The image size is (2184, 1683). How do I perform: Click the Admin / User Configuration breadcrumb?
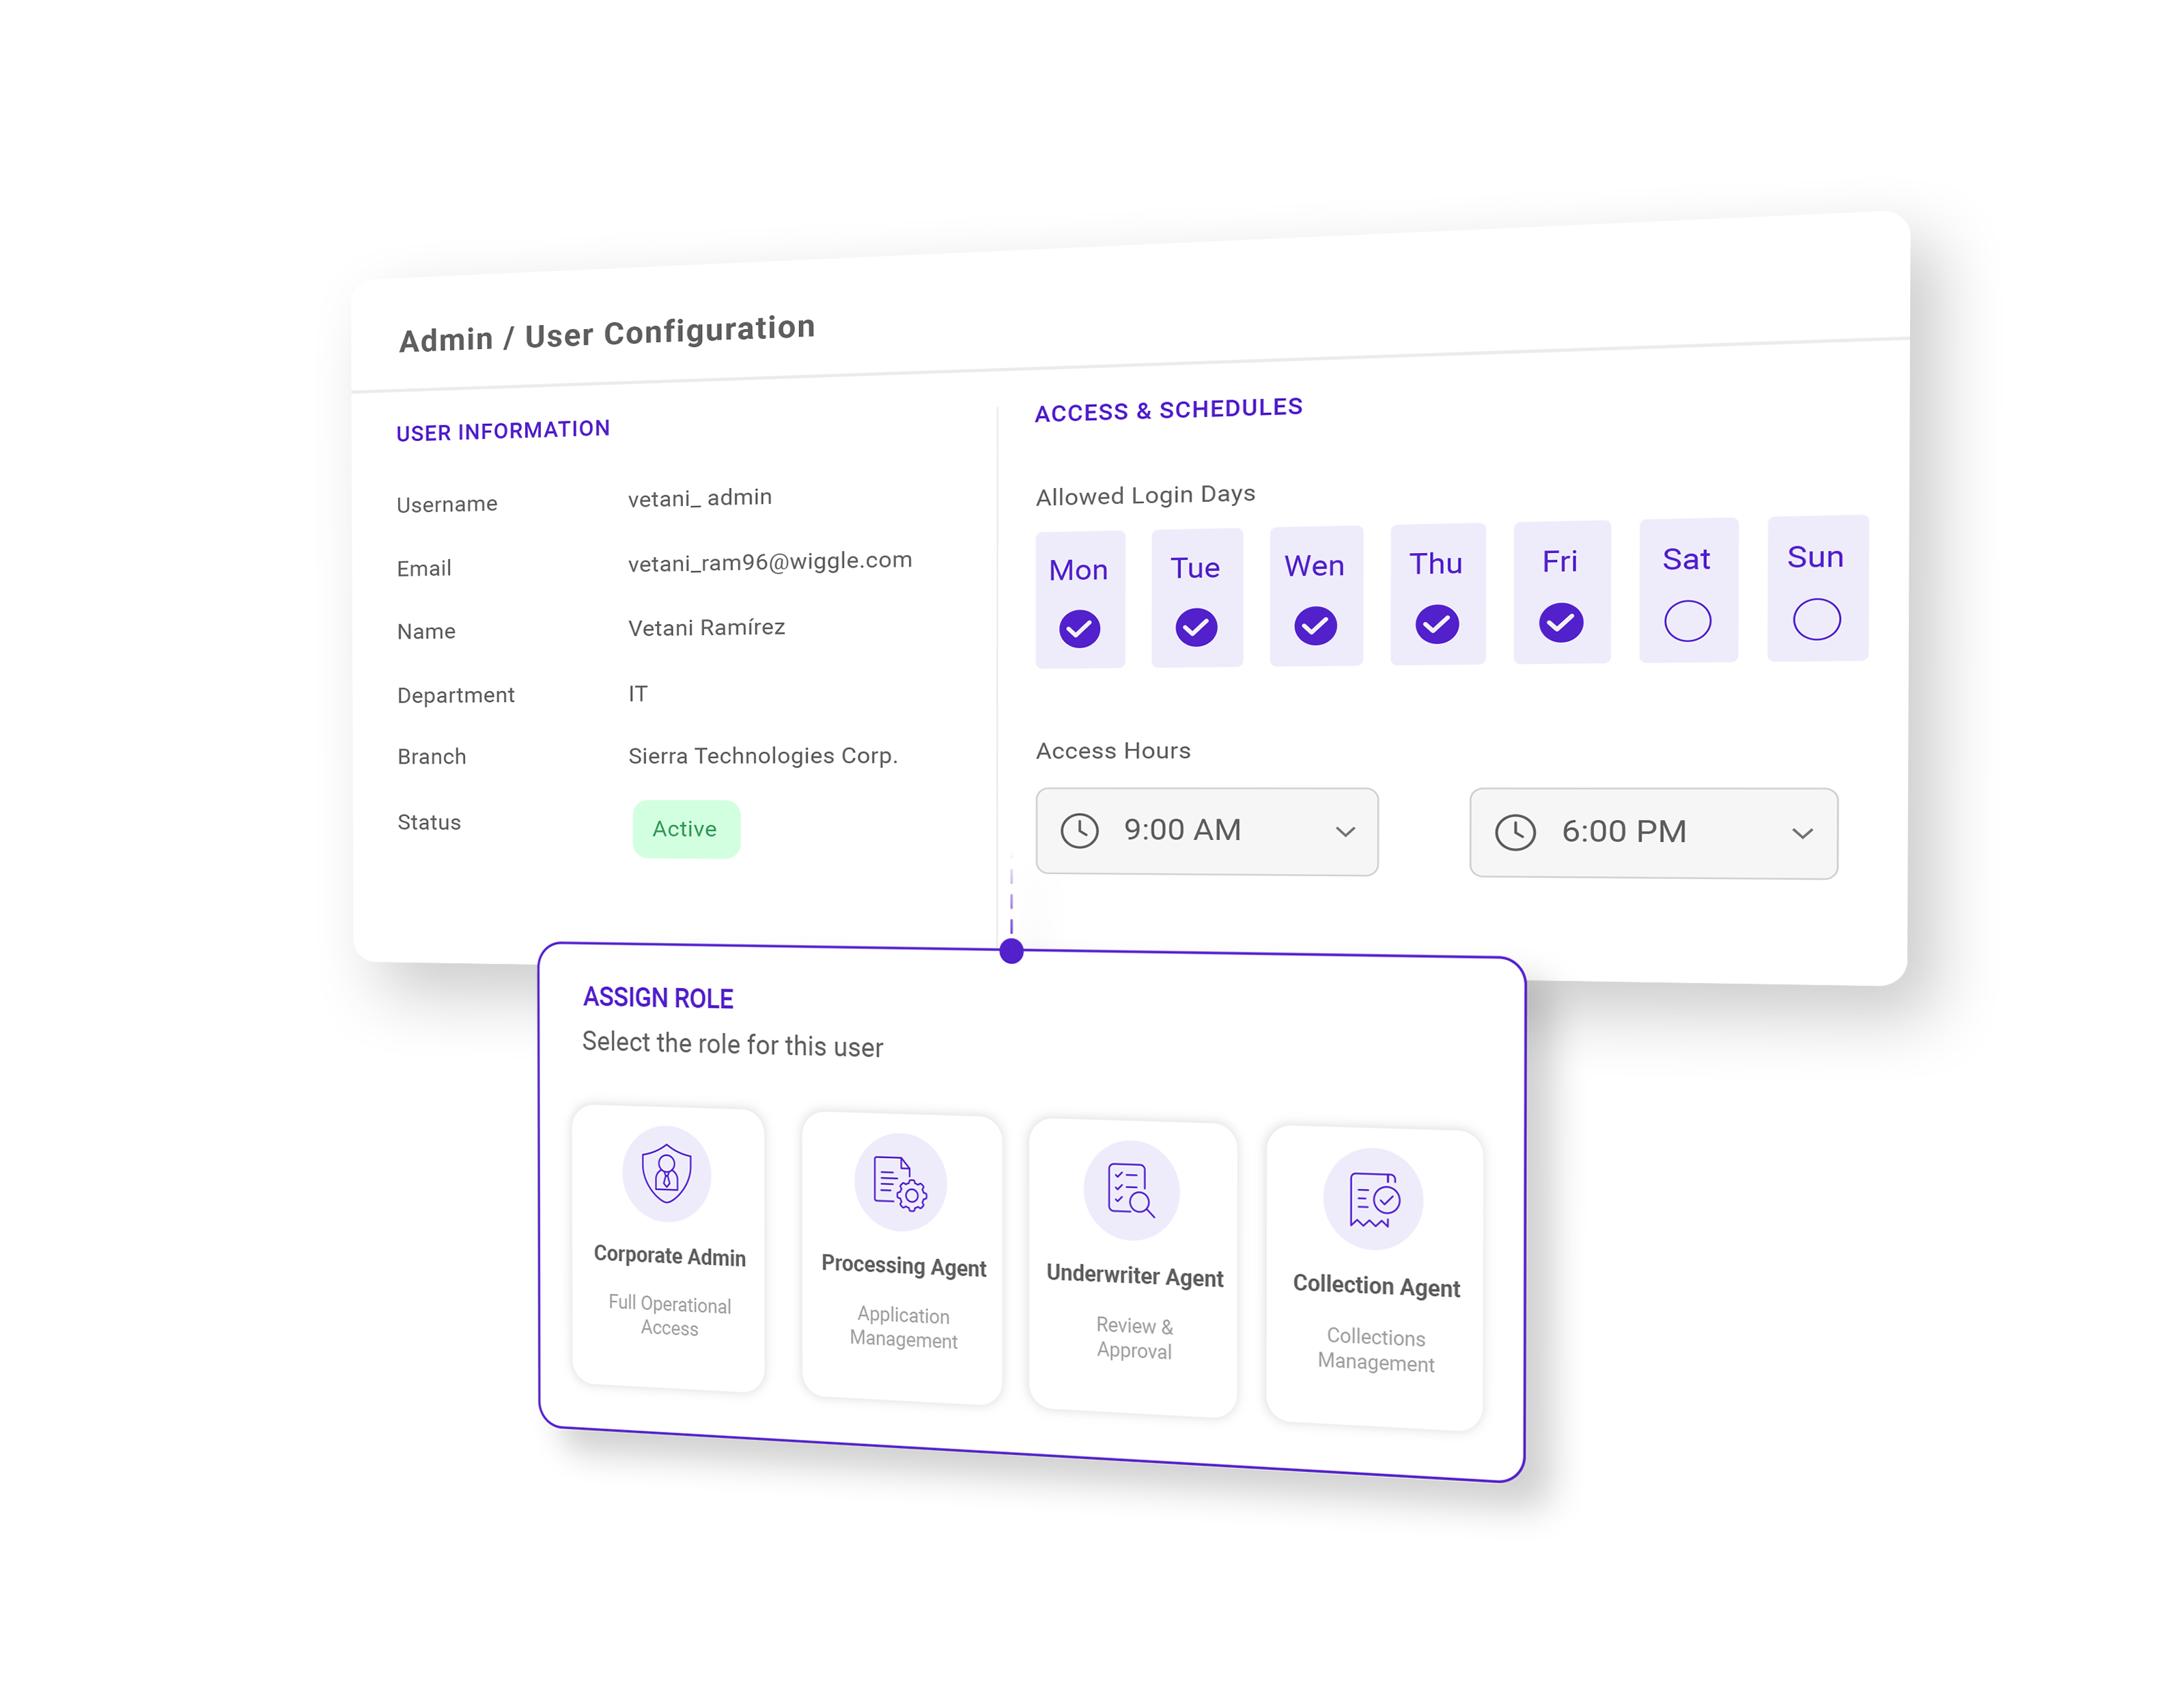607,334
